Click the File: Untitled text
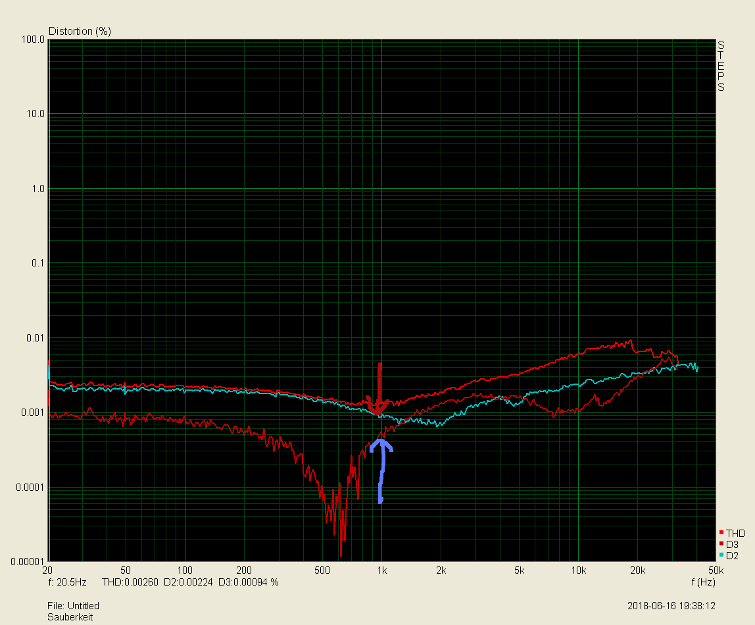Screen dimensions: 755x625 [73, 606]
